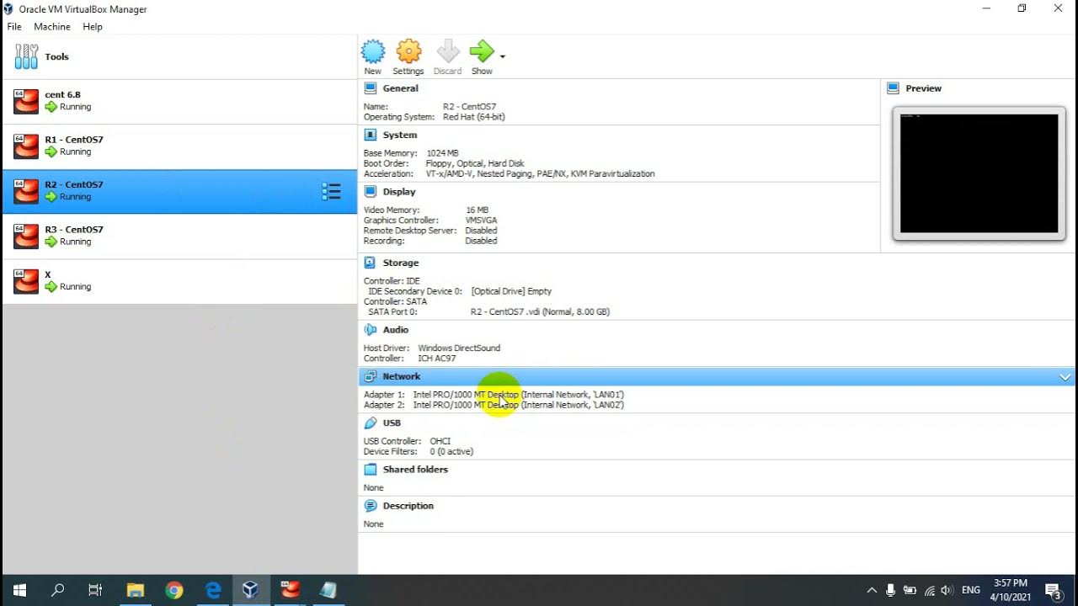This screenshot has height=606, width=1078.
Task: Click the Windows DirectSound host driver value
Action: [x=459, y=348]
